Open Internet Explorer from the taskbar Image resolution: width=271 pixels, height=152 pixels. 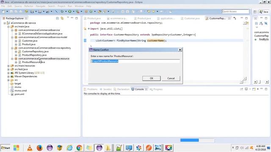pos(69,148)
